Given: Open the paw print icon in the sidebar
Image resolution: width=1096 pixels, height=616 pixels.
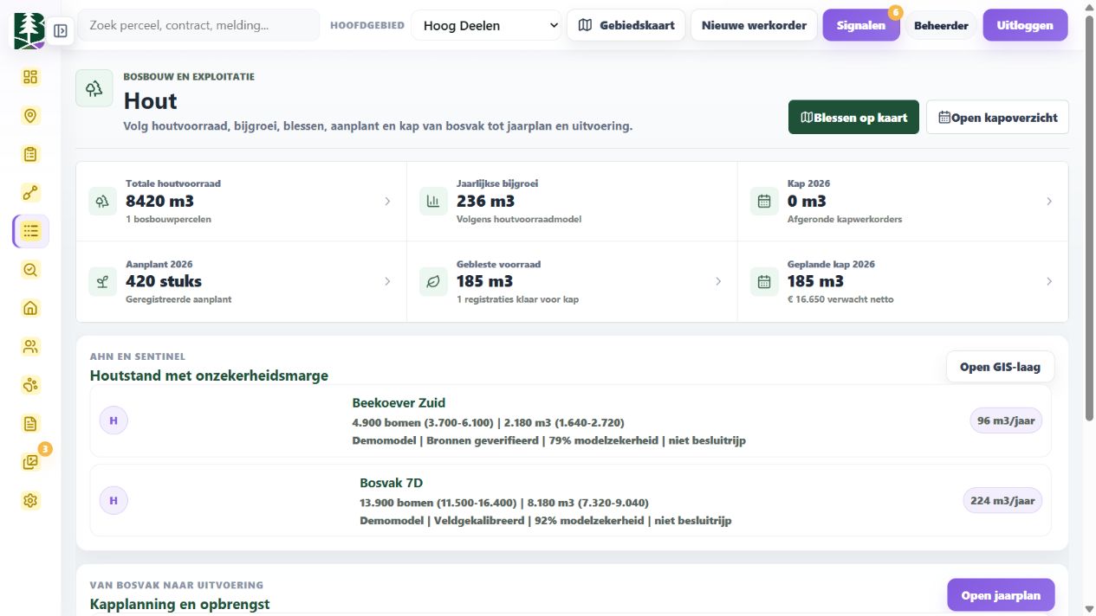Looking at the screenshot, I should coord(30,385).
